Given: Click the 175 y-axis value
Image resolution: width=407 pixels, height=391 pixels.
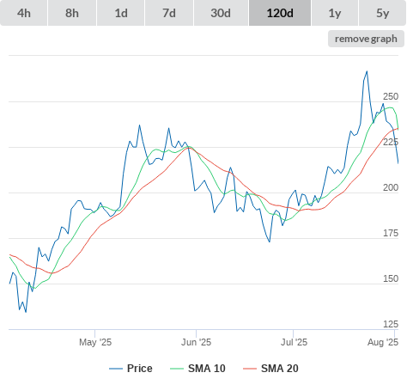Looking at the screenshot, I should [391, 233].
